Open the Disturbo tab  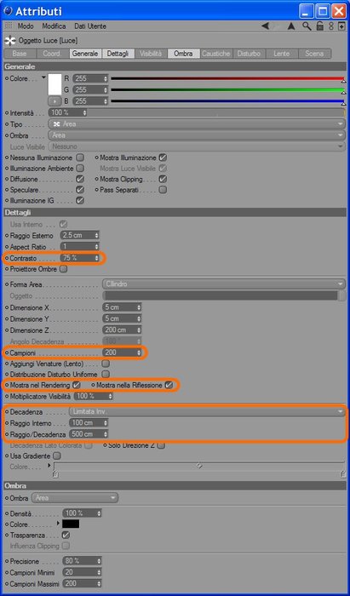pyautogui.click(x=249, y=54)
